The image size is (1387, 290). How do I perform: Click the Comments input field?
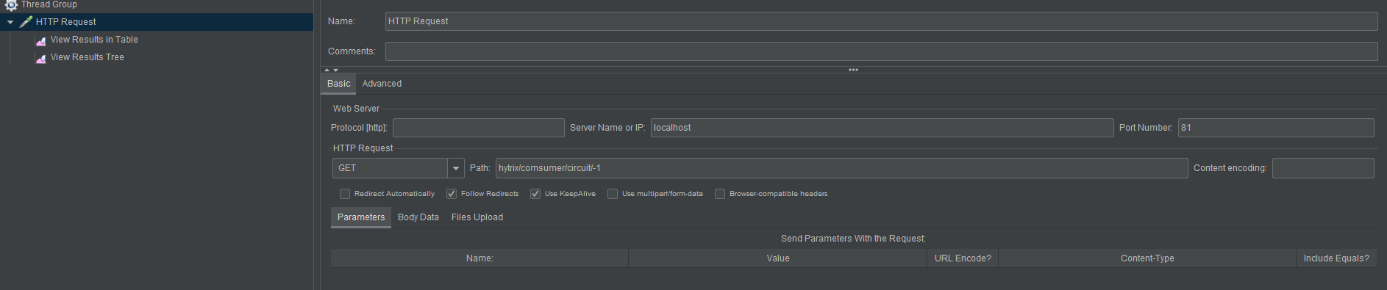coord(881,51)
